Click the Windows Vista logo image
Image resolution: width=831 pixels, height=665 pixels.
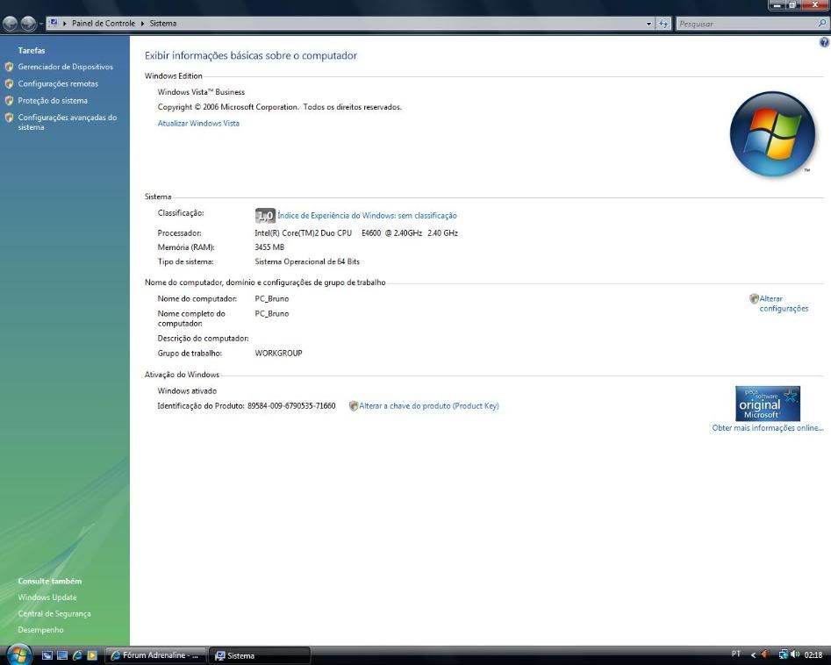pos(772,134)
